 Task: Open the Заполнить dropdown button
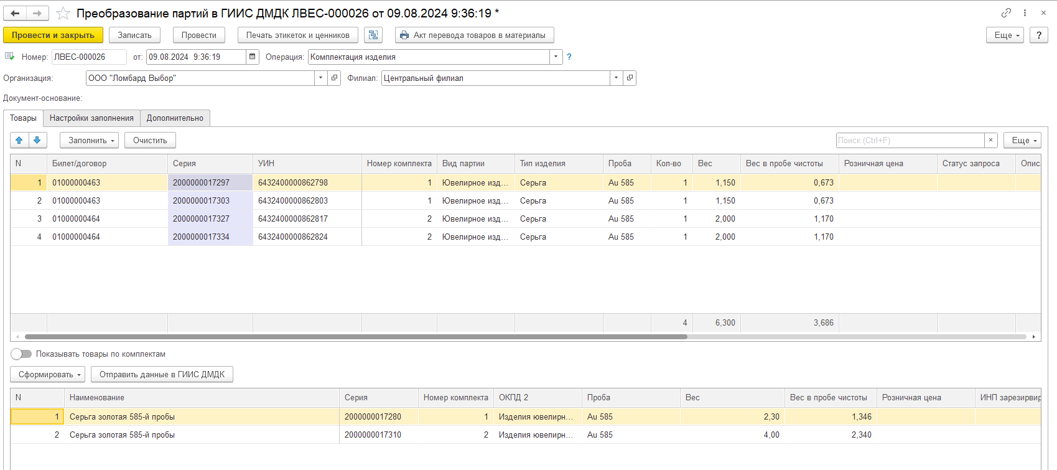tap(90, 140)
